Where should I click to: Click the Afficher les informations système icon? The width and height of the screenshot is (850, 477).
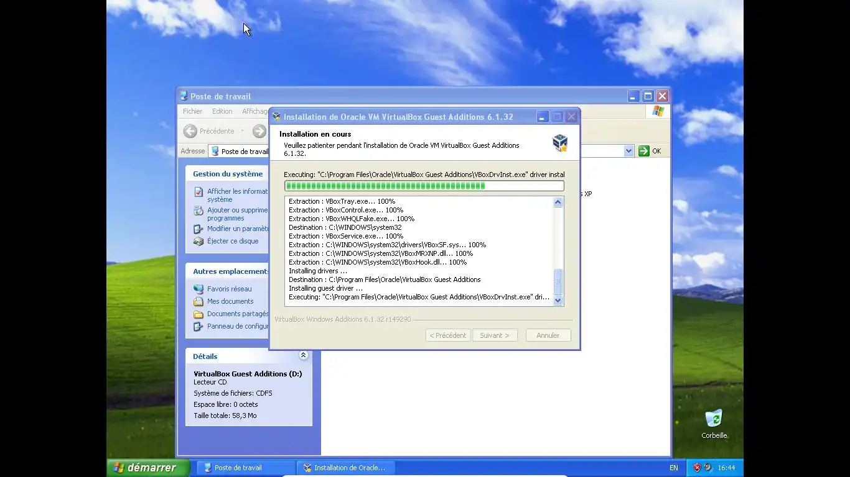click(198, 192)
